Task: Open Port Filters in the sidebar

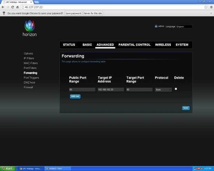Action: (x=30, y=68)
